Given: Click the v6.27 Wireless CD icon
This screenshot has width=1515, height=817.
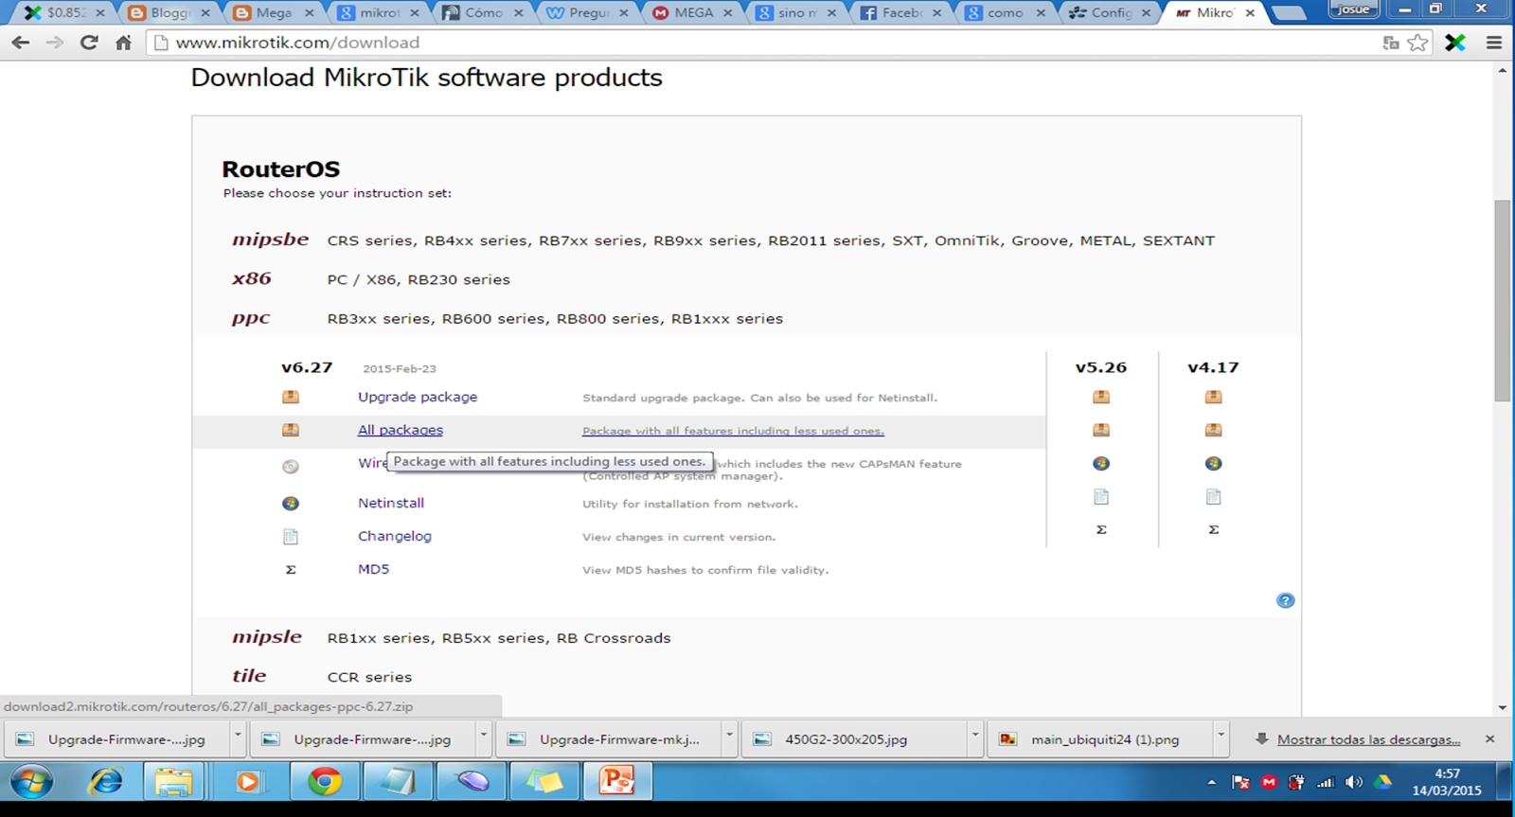Looking at the screenshot, I should [291, 466].
